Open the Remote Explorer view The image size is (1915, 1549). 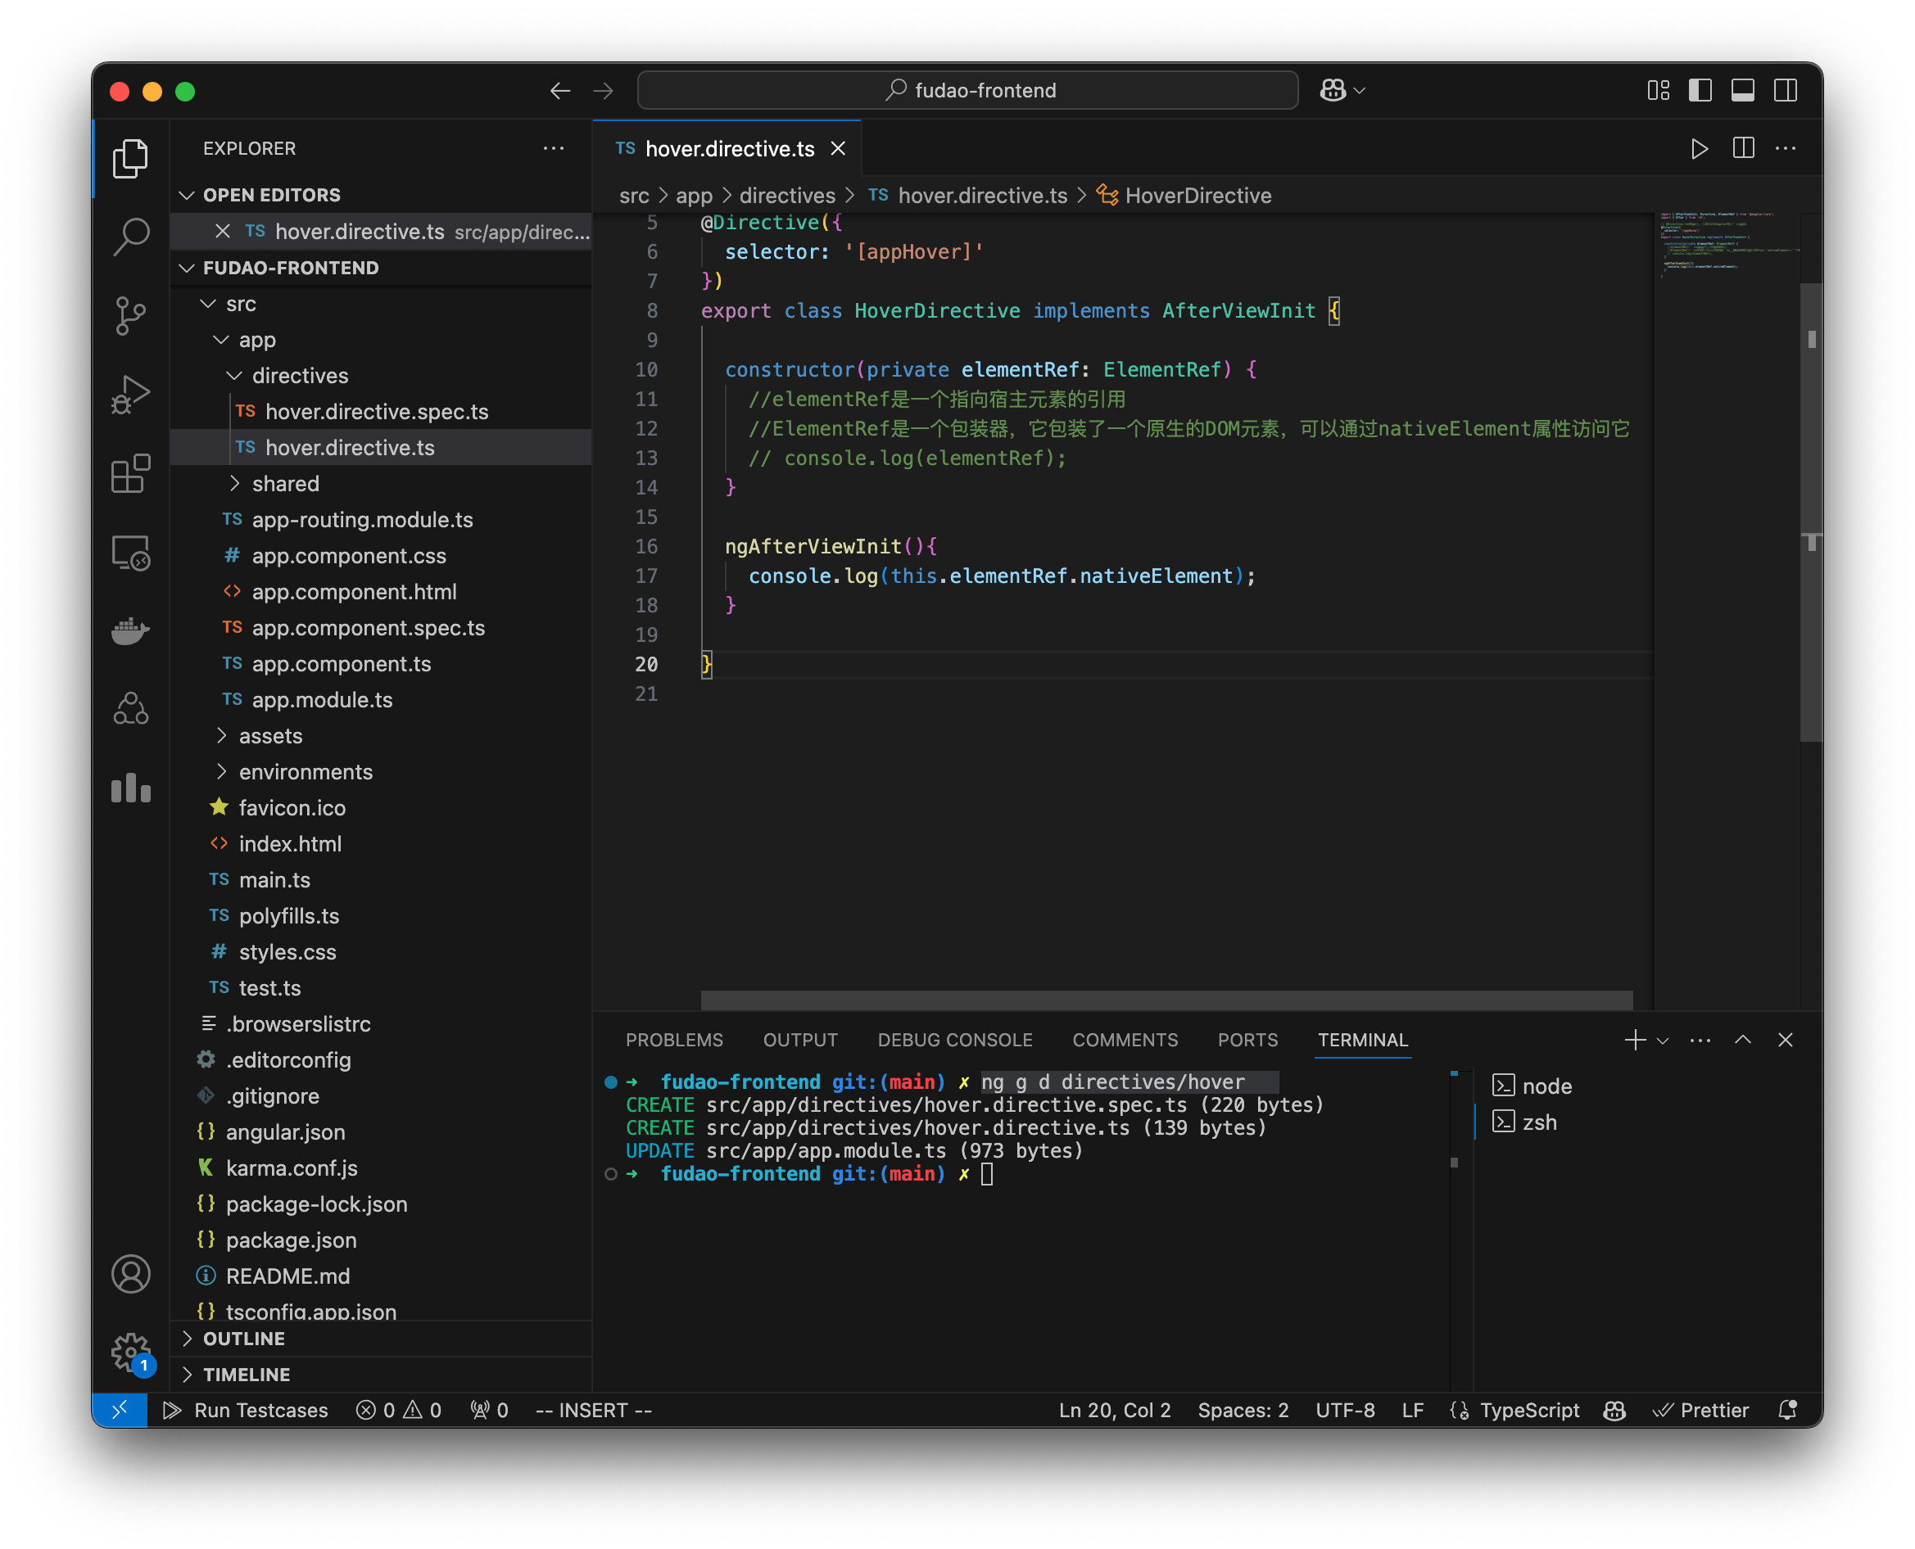click(x=131, y=553)
